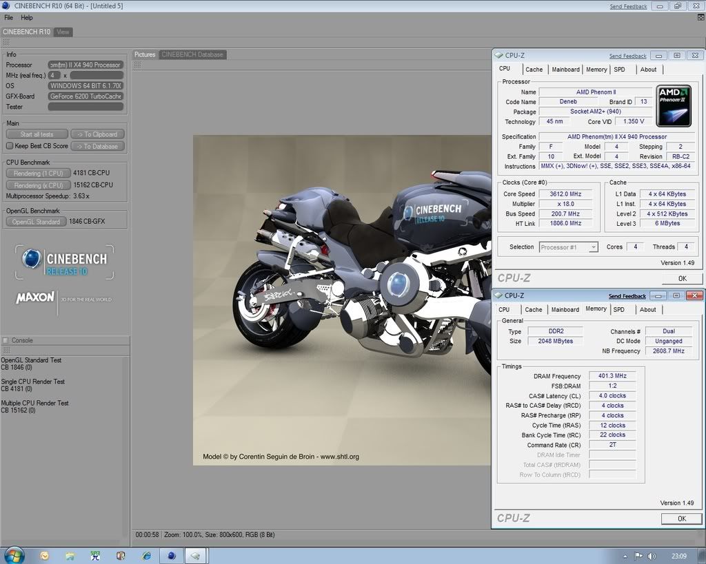Switch to CPU-Z taskbar button

tap(195, 556)
